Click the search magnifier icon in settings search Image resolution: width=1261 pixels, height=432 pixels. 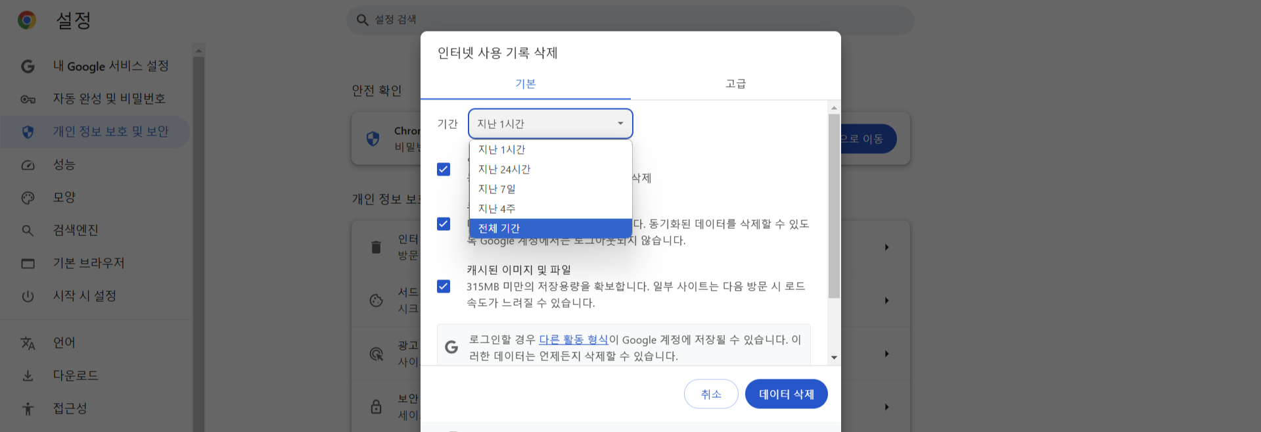pyautogui.click(x=362, y=20)
